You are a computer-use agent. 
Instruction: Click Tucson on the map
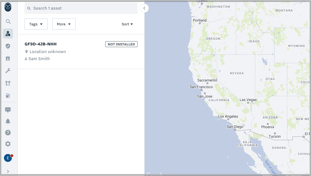(x=275, y=137)
